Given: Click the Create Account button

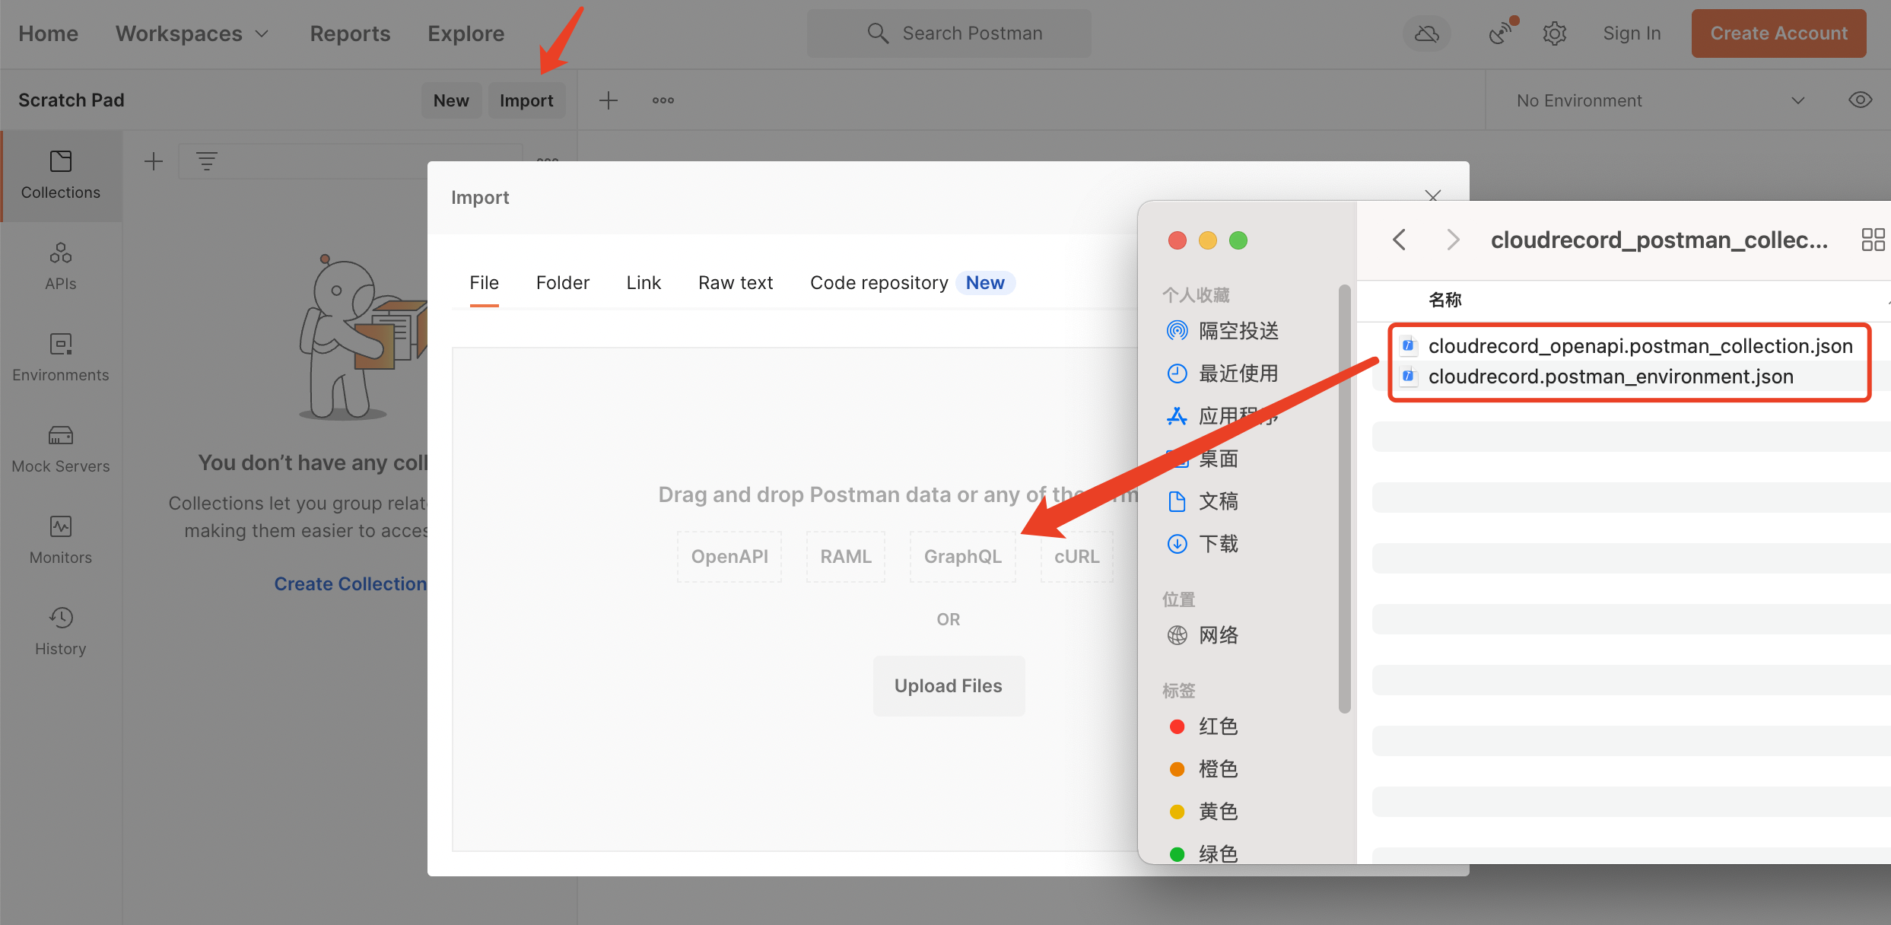Looking at the screenshot, I should [x=1778, y=33].
